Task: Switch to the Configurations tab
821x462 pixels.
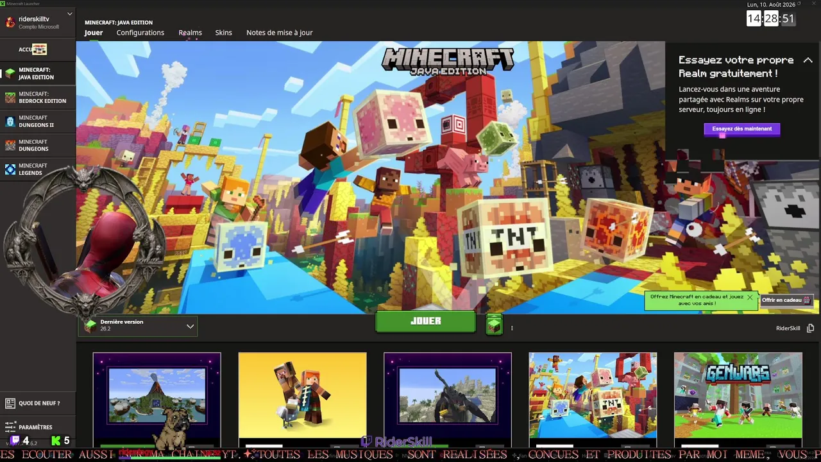Action: (140, 33)
